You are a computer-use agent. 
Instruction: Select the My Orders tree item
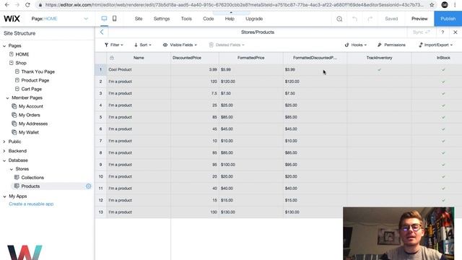tap(29, 115)
